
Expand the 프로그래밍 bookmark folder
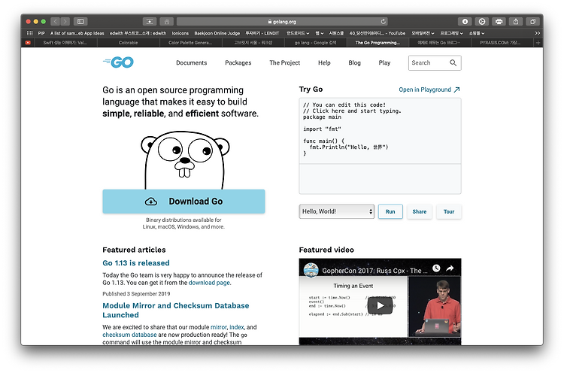point(452,33)
